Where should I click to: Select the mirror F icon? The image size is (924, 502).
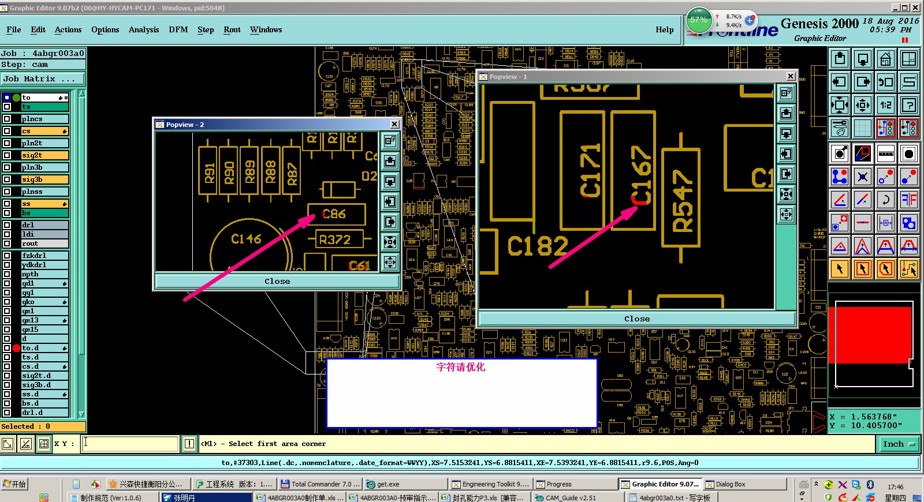point(909,200)
